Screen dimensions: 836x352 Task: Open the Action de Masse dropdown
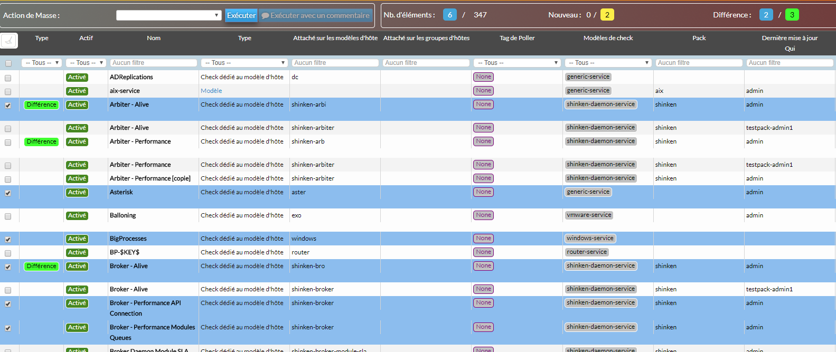(x=168, y=15)
